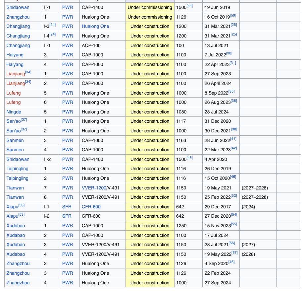Open citation 42 after 22 Mar 2023

click(234, 148)
